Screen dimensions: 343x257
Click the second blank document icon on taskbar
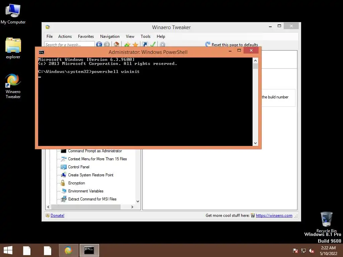[x=48, y=250]
